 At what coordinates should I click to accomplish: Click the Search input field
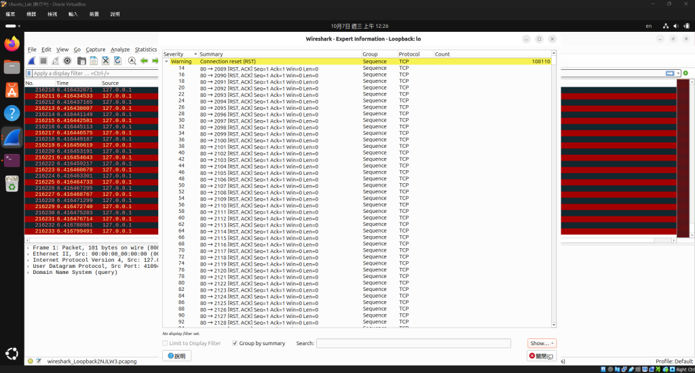coord(413,343)
